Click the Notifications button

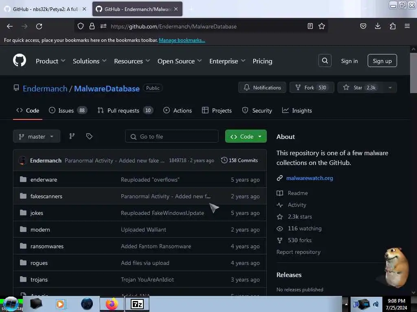point(262,88)
